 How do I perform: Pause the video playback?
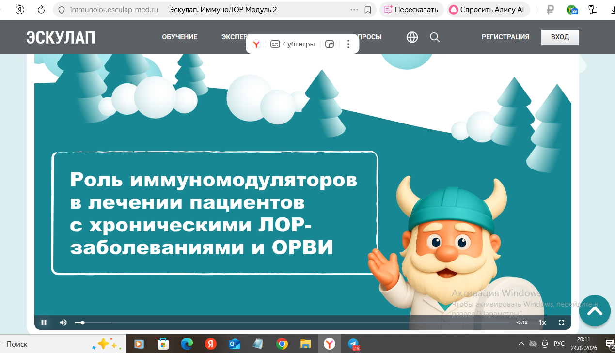pos(44,322)
